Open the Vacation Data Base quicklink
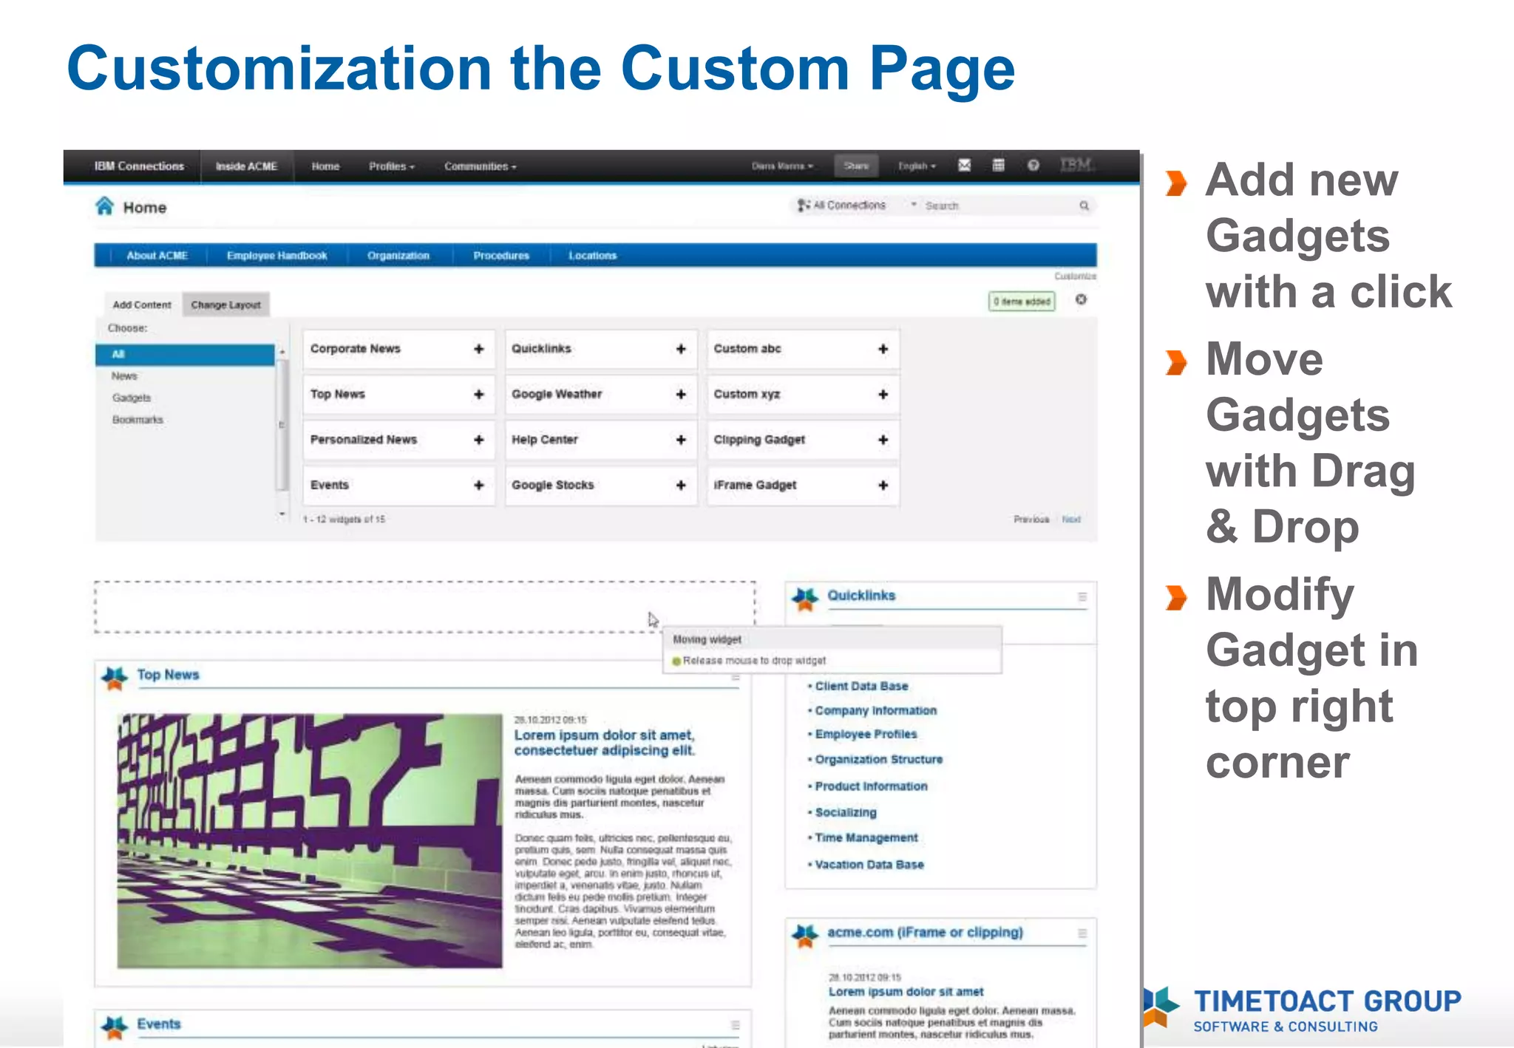This screenshot has height=1048, width=1514. (x=869, y=865)
